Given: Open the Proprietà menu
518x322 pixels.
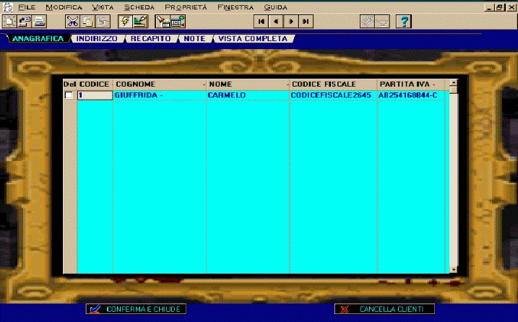Looking at the screenshot, I should click(x=186, y=6).
